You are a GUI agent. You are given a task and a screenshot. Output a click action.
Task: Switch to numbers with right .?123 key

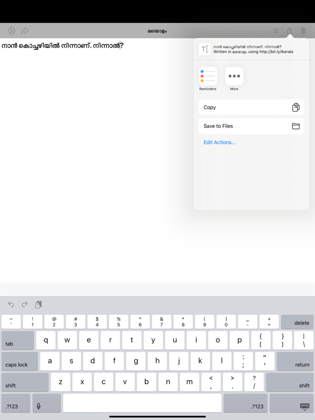246,403
